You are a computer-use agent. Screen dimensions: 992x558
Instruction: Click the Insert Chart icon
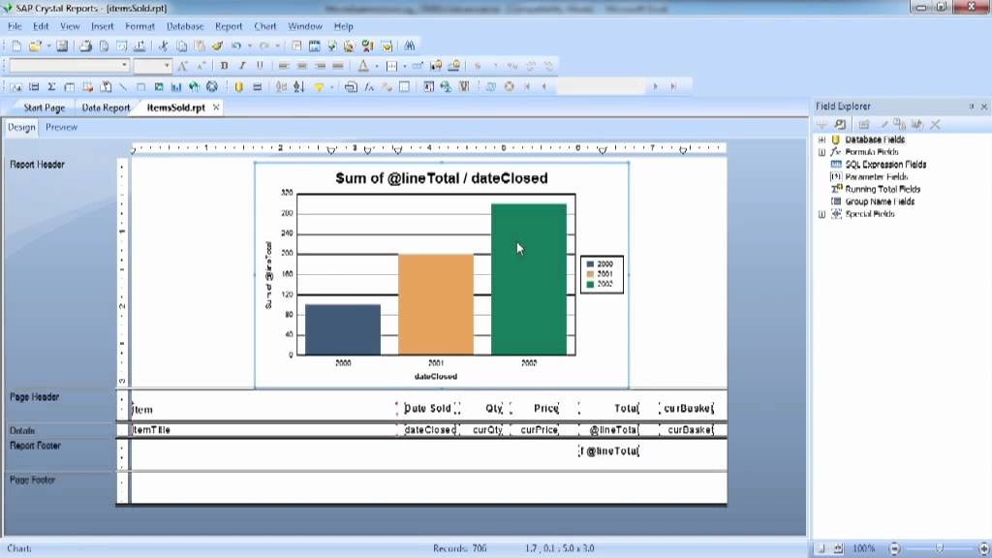[176, 86]
